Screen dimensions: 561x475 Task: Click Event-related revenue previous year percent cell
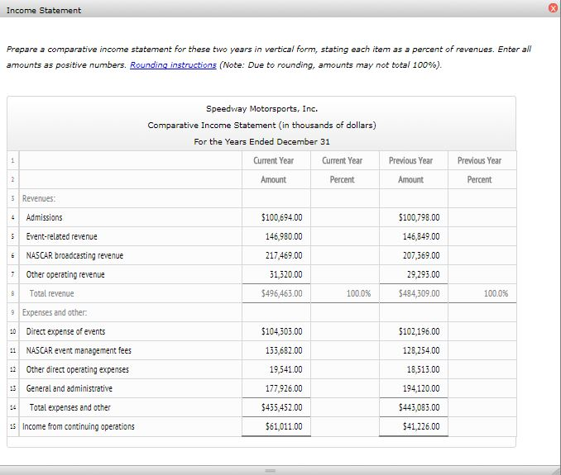(482, 236)
